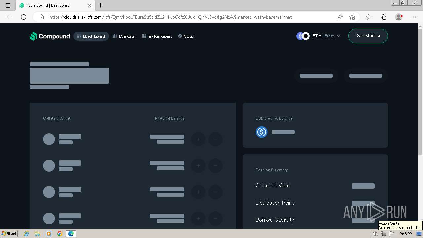Viewport: 423px width, 238px height.
Task: Click plus button on first collateral row
Action: [198, 139]
